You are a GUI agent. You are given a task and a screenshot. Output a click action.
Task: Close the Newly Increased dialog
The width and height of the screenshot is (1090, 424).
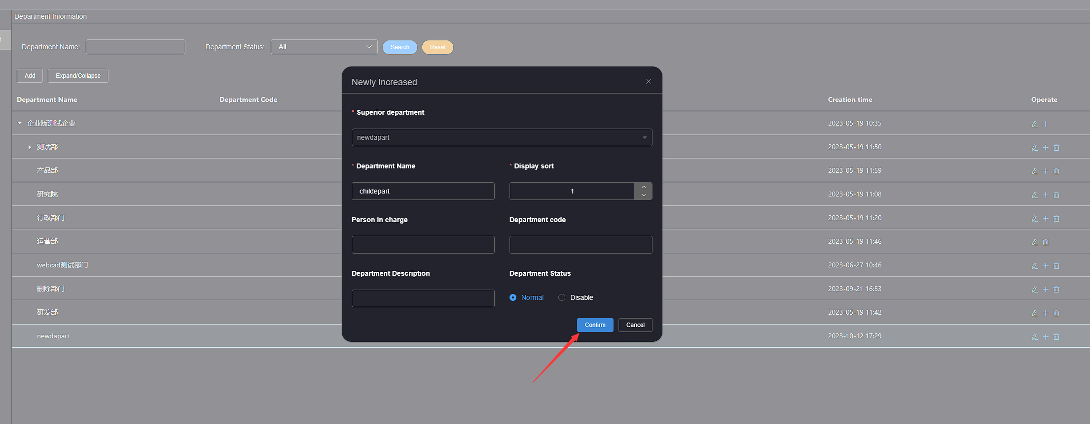tap(649, 81)
